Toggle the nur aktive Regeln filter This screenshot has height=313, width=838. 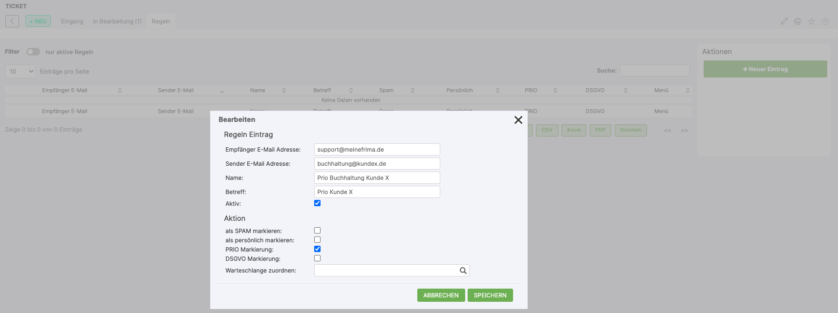pyautogui.click(x=33, y=52)
